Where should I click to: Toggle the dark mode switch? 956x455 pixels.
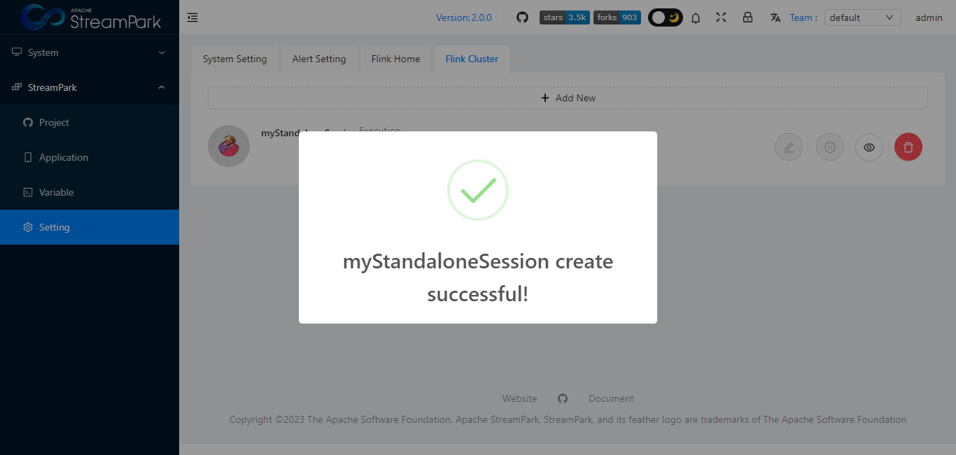pyautogui.click(x=665, y=17)
